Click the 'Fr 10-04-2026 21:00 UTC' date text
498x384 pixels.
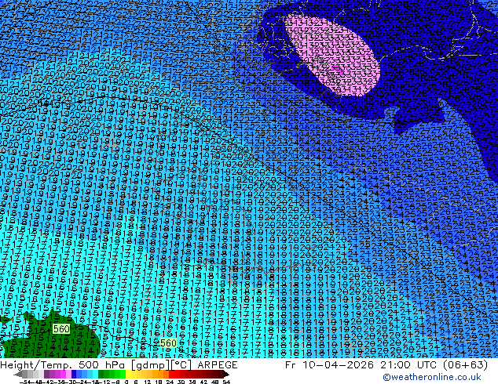click(361, 365)
